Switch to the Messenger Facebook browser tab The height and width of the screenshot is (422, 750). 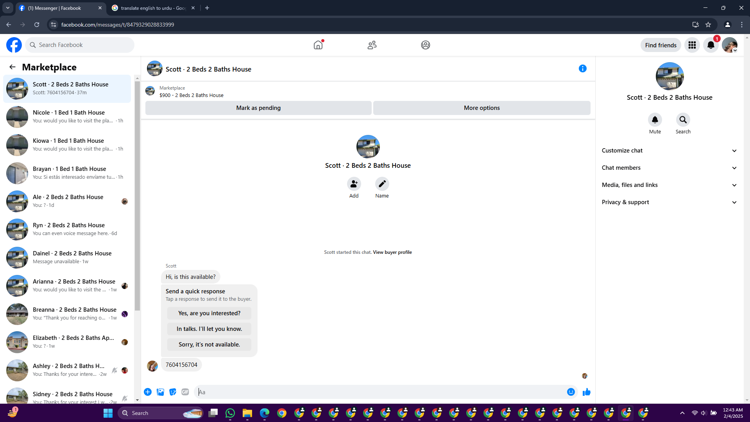tap(61, 8)
